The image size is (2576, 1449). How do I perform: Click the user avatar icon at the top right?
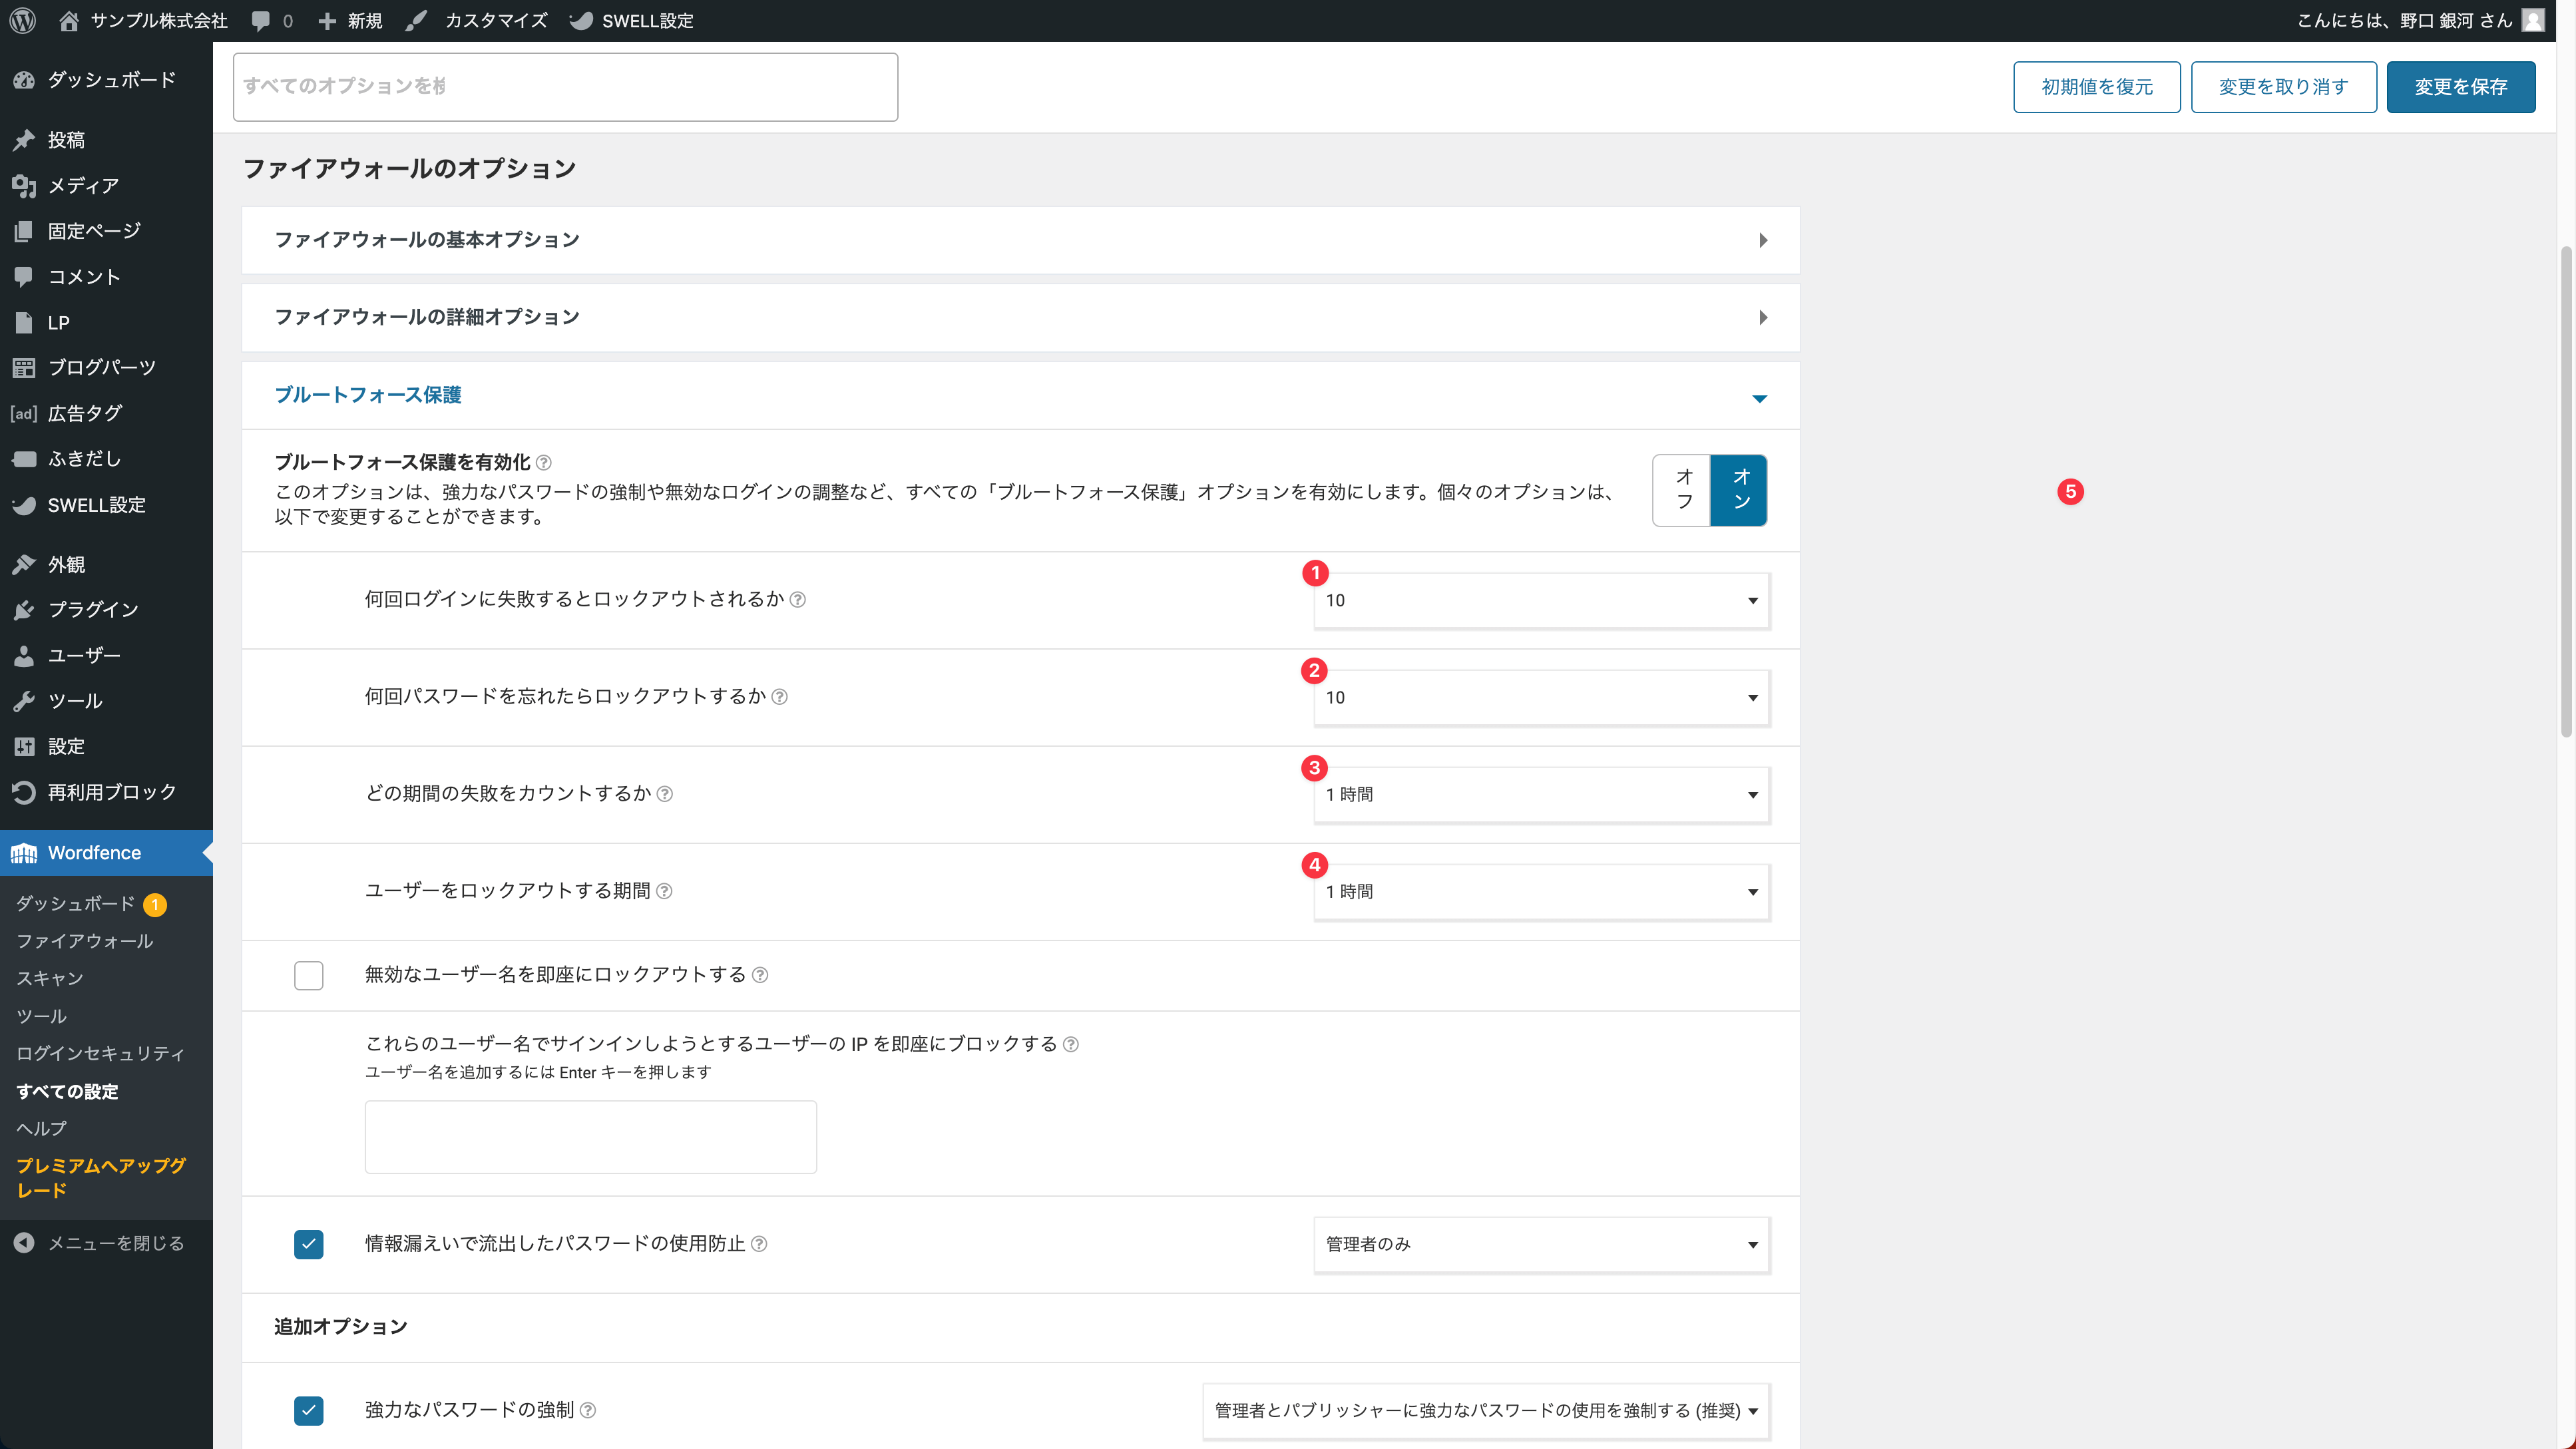point(2533,20)
